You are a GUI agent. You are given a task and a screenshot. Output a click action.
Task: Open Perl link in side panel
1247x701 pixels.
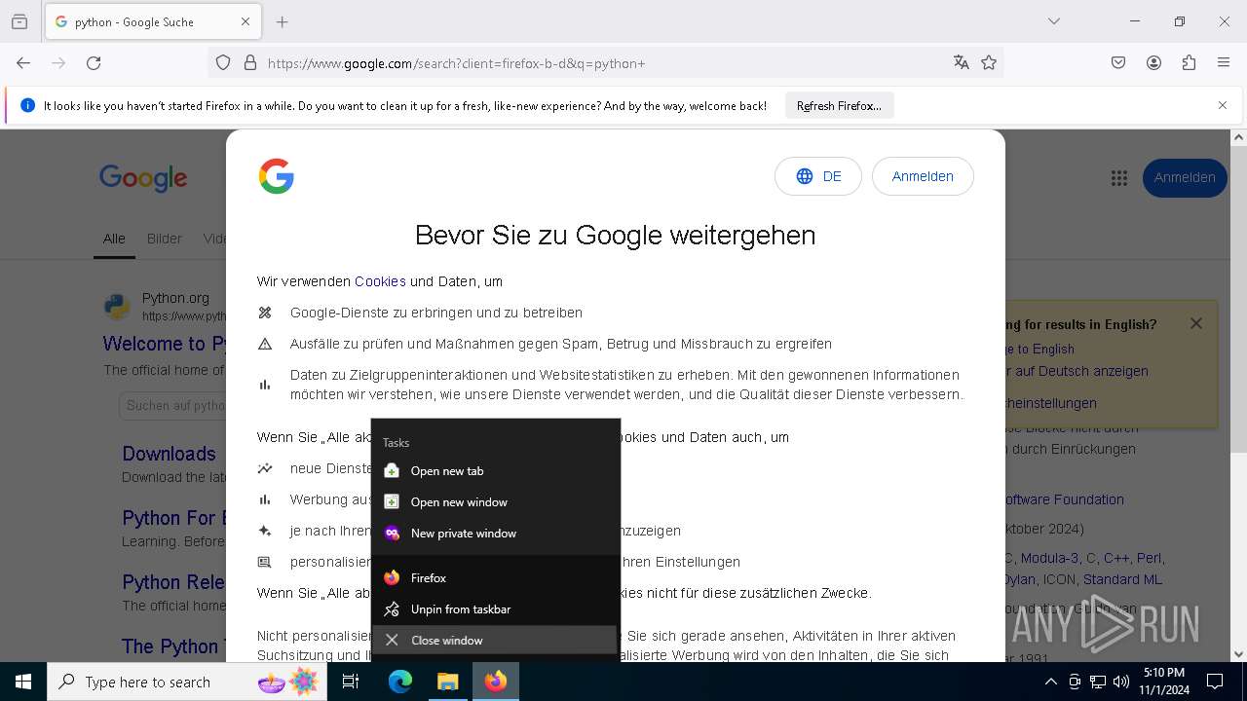coord(1149,558)
